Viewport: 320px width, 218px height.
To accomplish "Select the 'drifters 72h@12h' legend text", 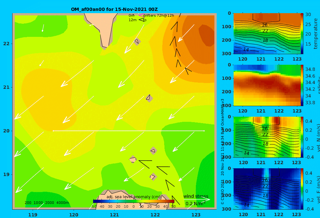I will point(159,15).
